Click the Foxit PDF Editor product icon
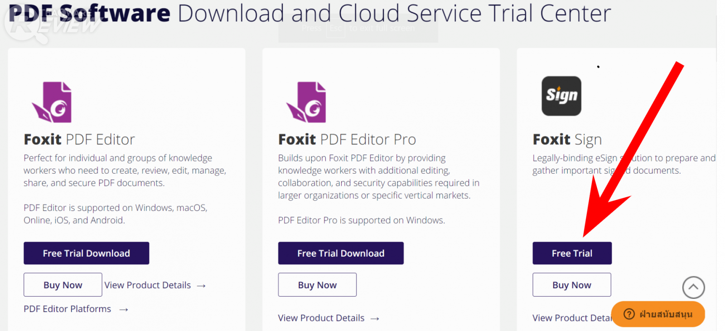The image size is (725, 331). click(52, 102)
